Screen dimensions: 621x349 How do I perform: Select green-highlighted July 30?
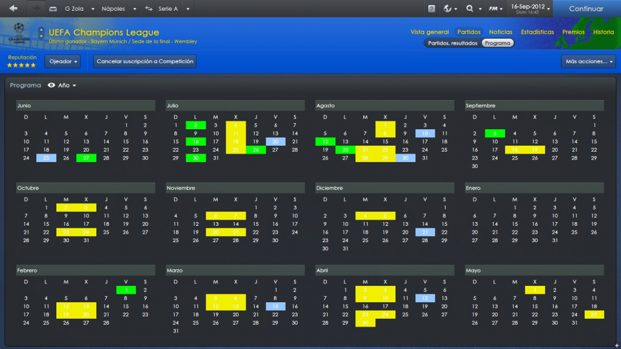click(x=196, y=158)
